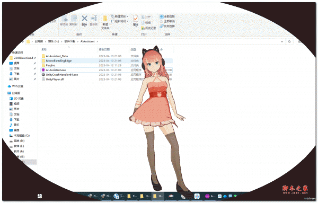Click the Delete (删除) red X icon
The height and width of the screenshot is (203, 318).
pyautogui.click(x=84, y=19)
